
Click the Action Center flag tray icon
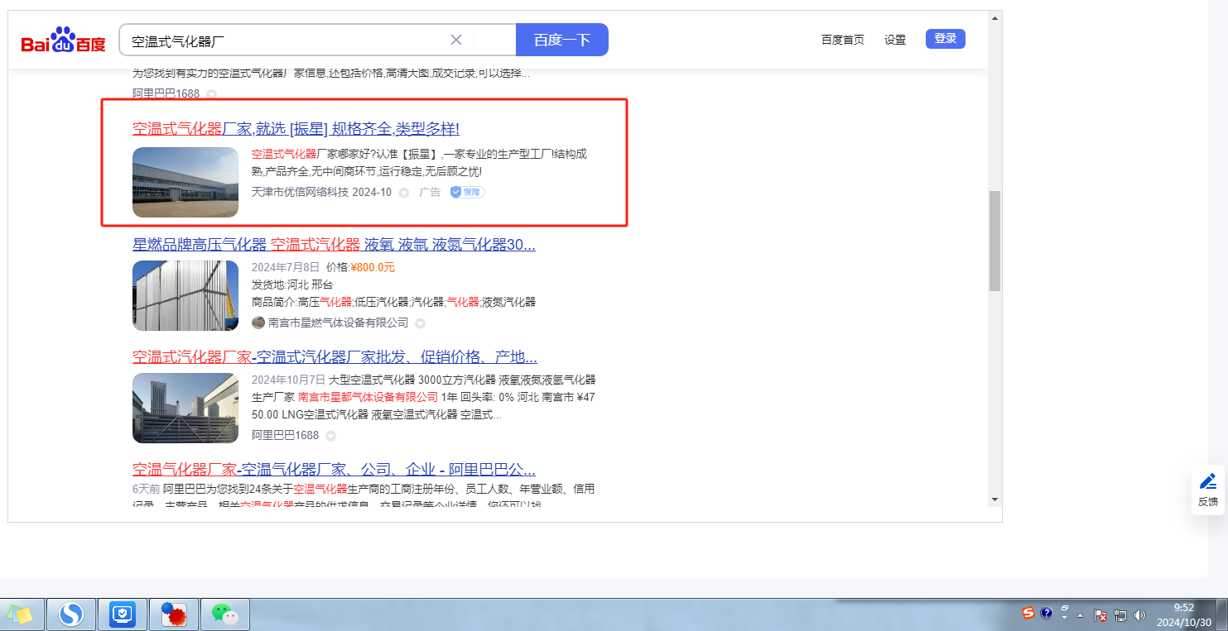point(1100,614)
